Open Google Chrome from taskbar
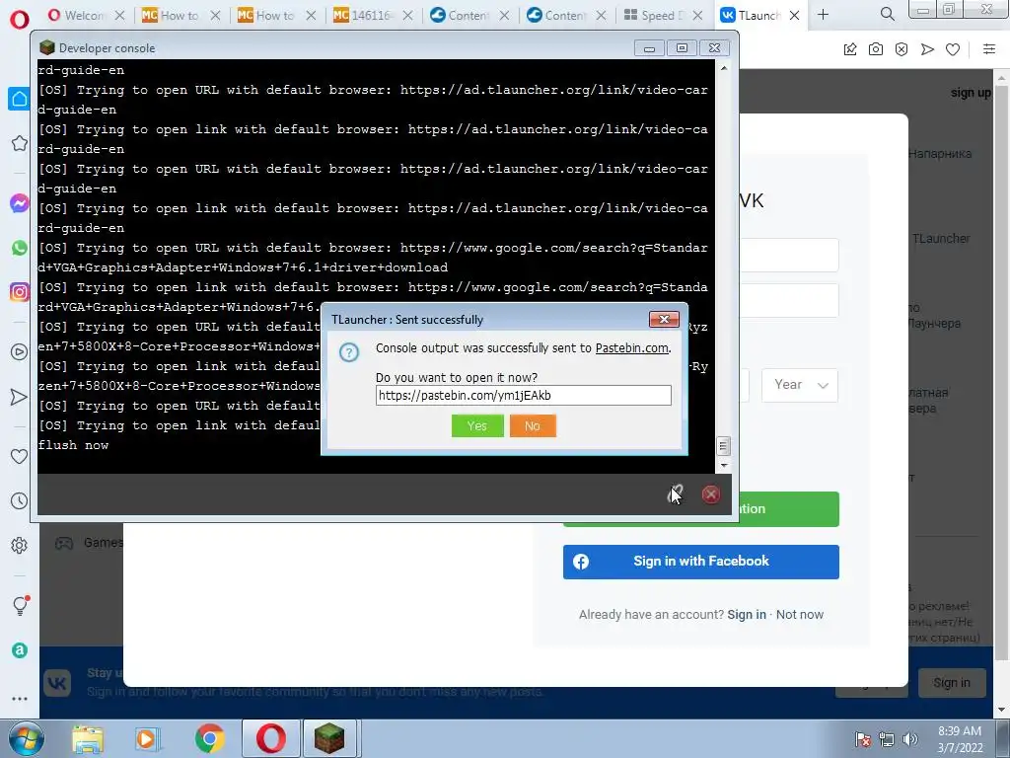The height and width of the screenshot is (758, 1010). [x=209, y=738]
